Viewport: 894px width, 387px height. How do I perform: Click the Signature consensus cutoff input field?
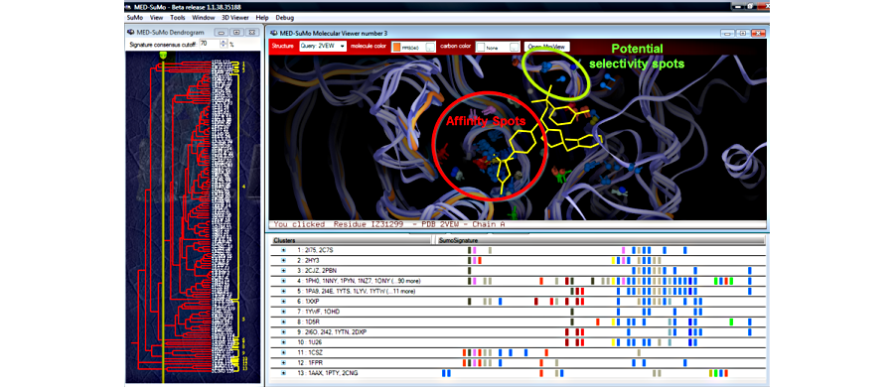209,44
